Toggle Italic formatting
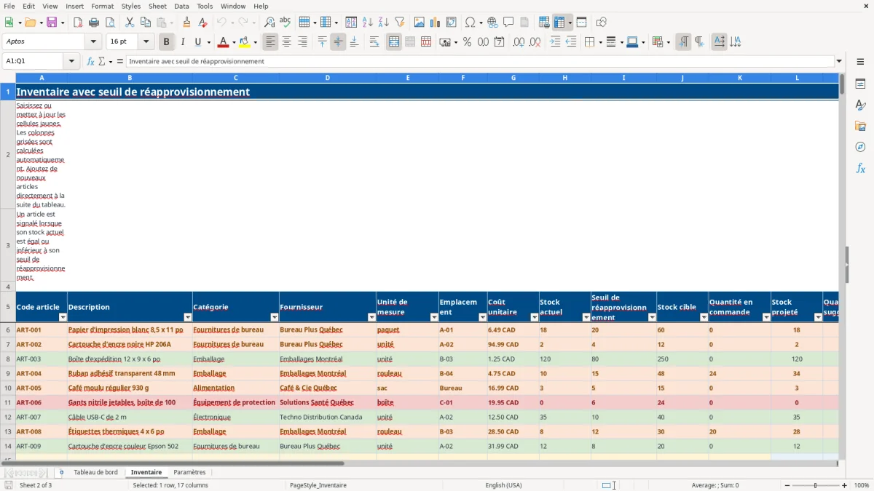 (x=182, y=42)
